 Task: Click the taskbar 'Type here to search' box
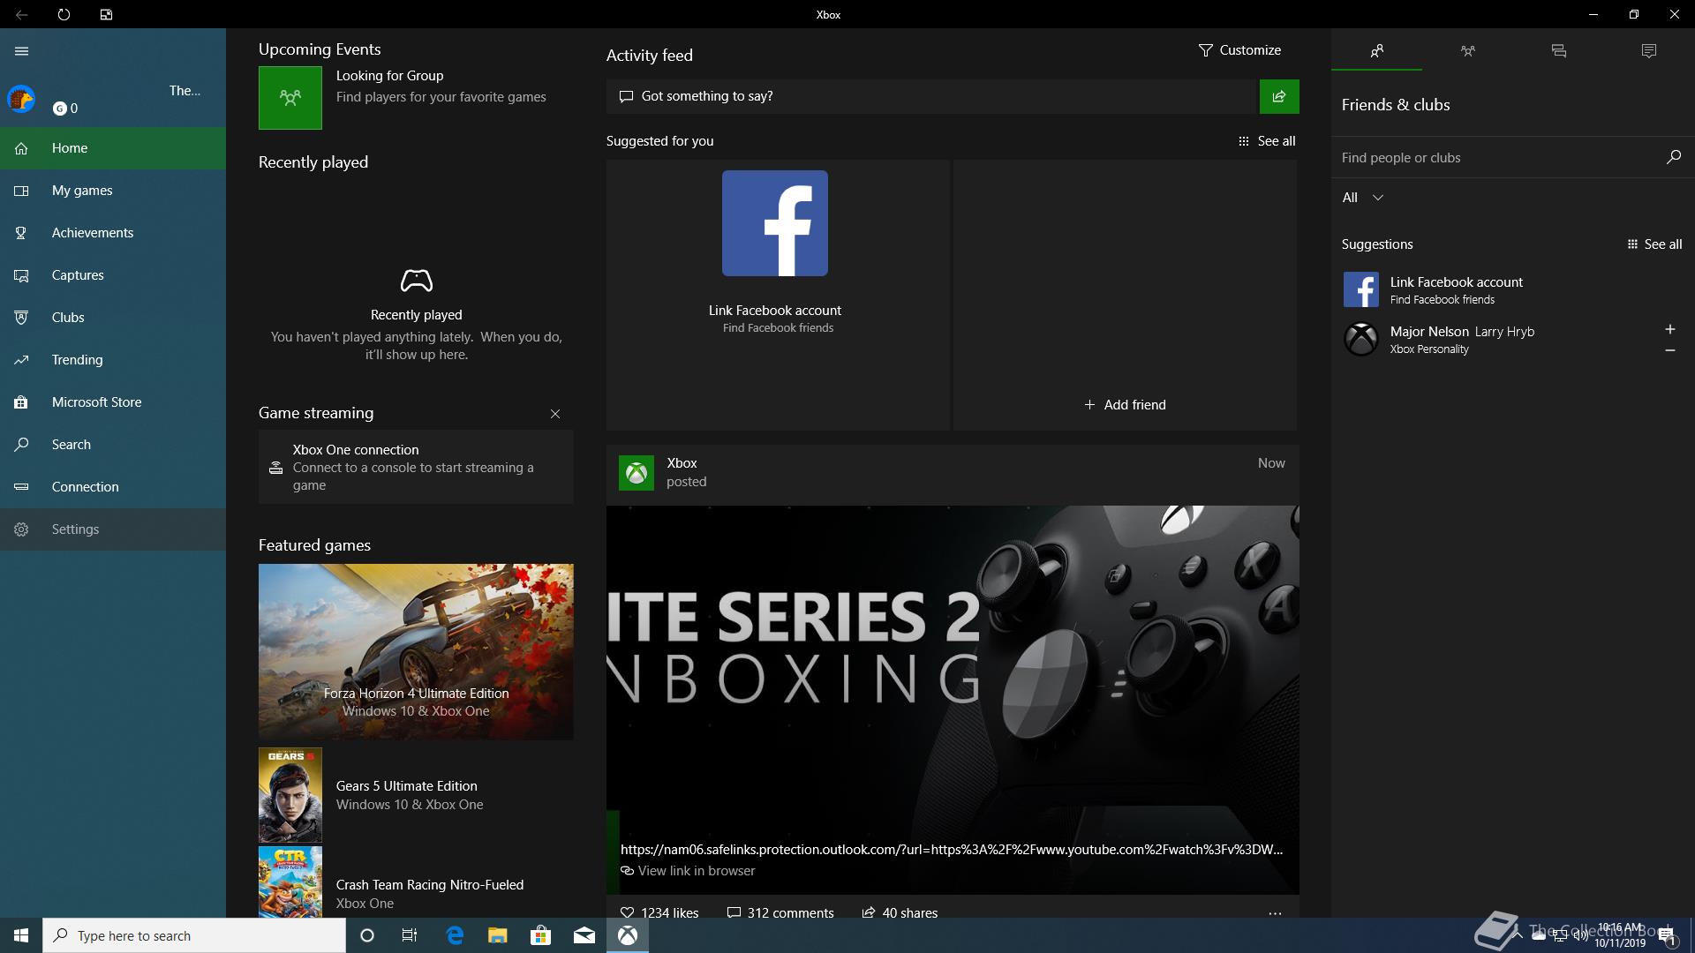pyautogui.click(x=194, y=935)
